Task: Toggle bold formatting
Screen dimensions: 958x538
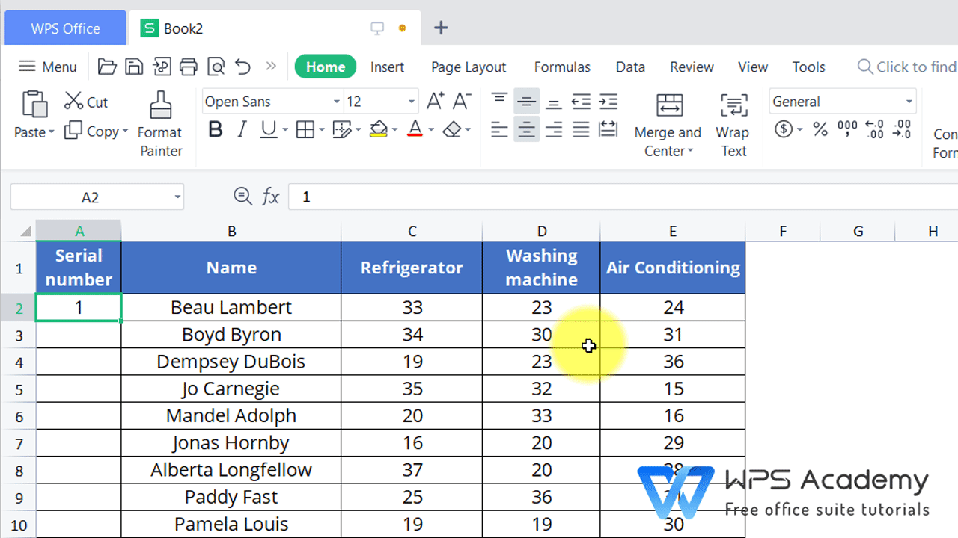Action: tap(216, 130)
